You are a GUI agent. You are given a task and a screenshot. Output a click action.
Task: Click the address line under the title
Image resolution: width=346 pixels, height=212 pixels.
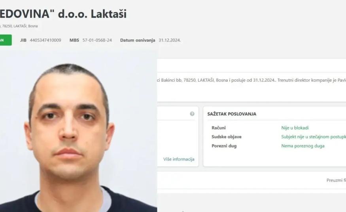tap(19, 26)
